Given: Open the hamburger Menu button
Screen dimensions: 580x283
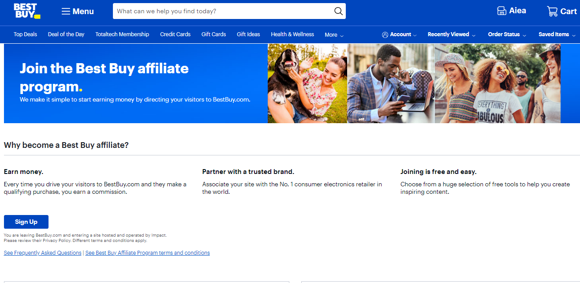Looking at the screenshot, I should point(78,11).
